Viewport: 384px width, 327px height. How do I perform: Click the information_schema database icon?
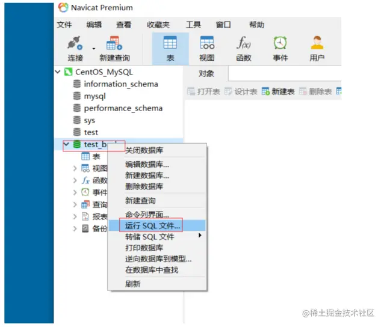tap(77, 84)
